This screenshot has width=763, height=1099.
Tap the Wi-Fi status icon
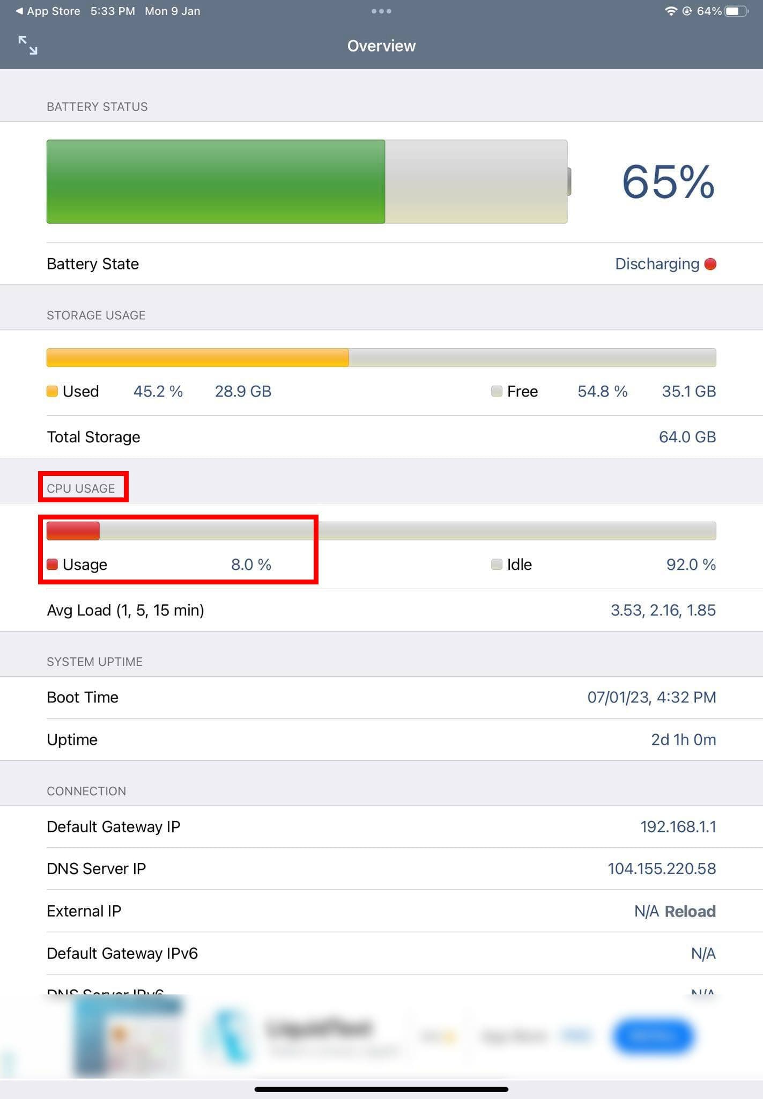click(671, 11)
